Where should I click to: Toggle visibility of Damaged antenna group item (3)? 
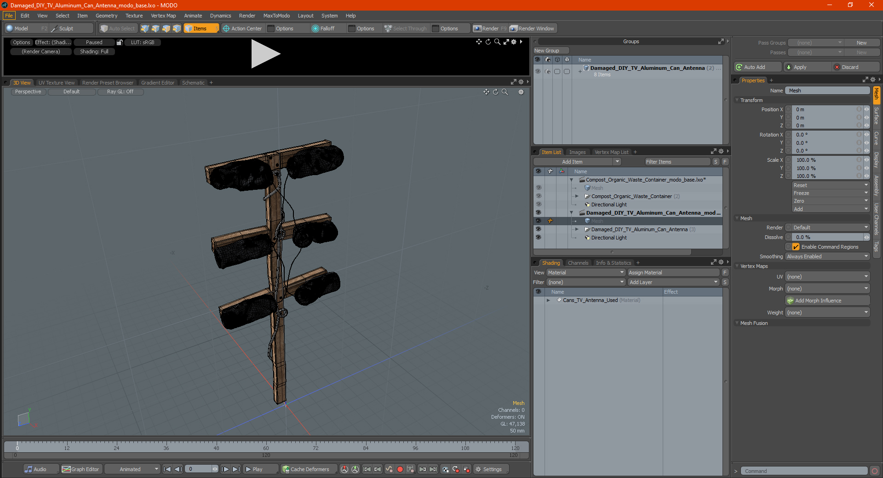click(x=538, y=229)
